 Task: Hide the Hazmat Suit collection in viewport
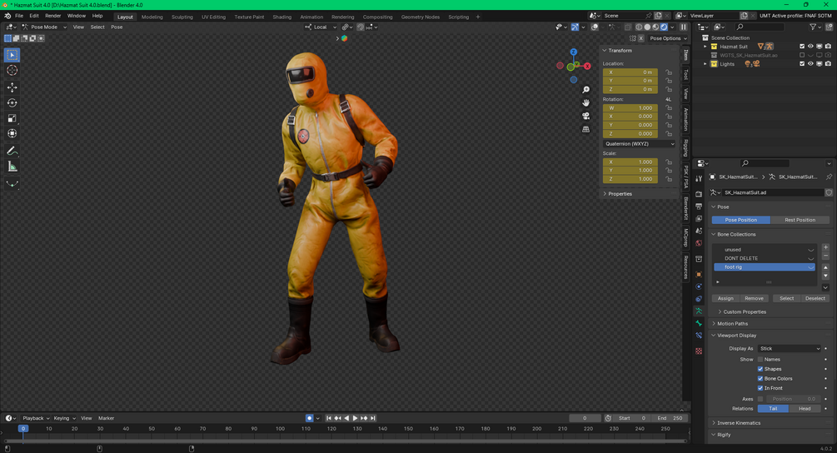coord(810,47)
